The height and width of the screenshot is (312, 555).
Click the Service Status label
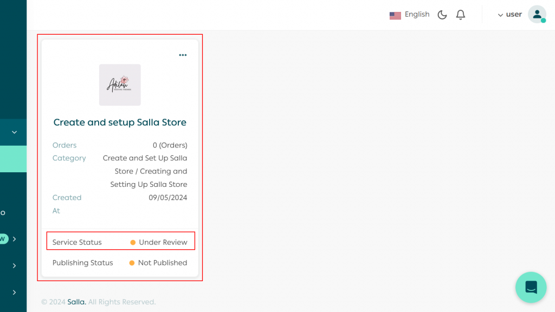click(77, 243)
